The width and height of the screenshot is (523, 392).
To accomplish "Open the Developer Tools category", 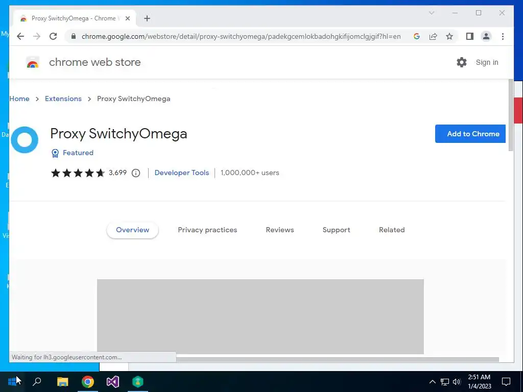I will tap(182, 173).
